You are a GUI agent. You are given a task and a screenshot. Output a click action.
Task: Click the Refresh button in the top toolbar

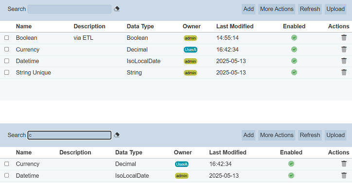[310, 9]
